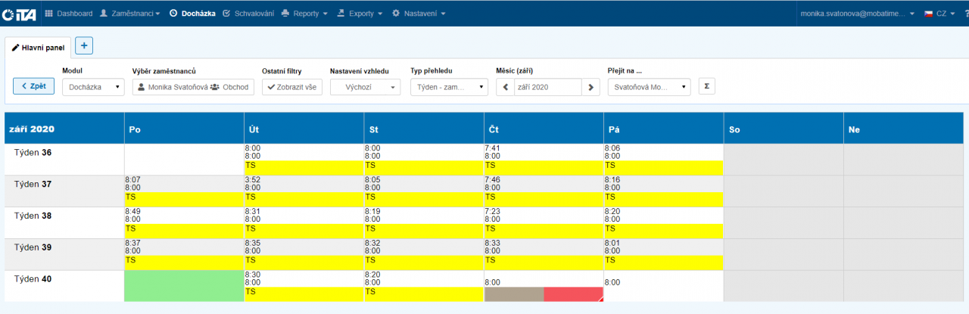Open Dashboard from top navigation
The image size is (969, 314).
click(68, 14)
